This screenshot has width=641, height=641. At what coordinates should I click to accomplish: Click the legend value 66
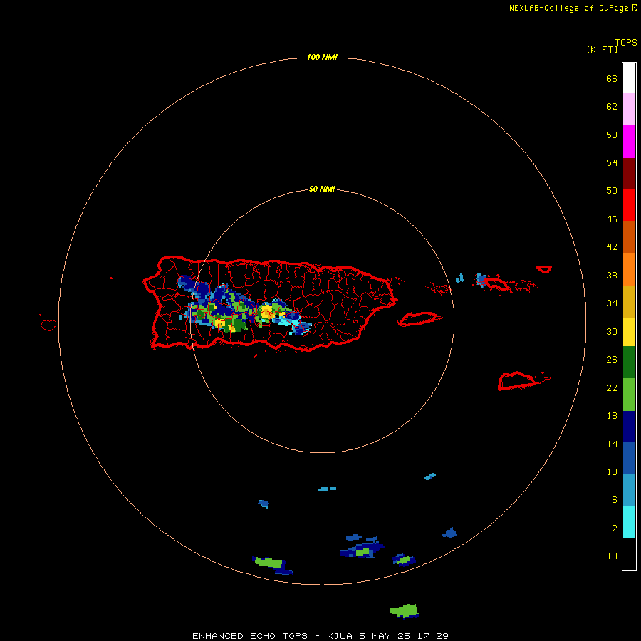612,78
